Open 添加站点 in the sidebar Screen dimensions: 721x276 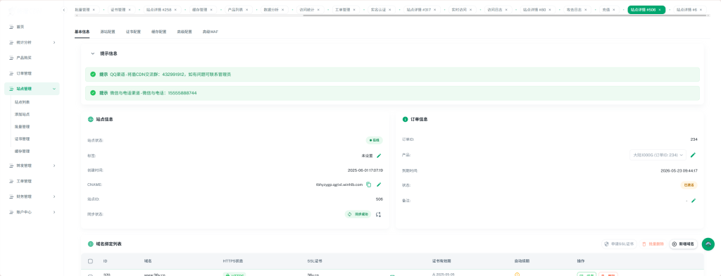[x=22, y=114]
